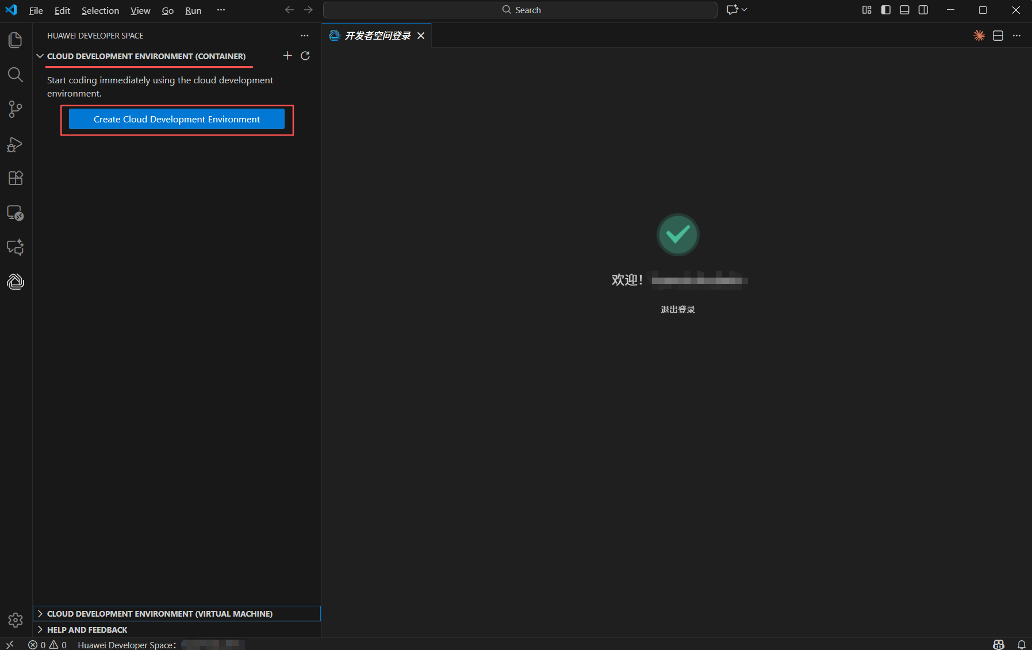Image resolution: width=1032 pixels, height=650 pixels.
Task: Expand the Help and Feedback section
Action: (x=87, y=630)
